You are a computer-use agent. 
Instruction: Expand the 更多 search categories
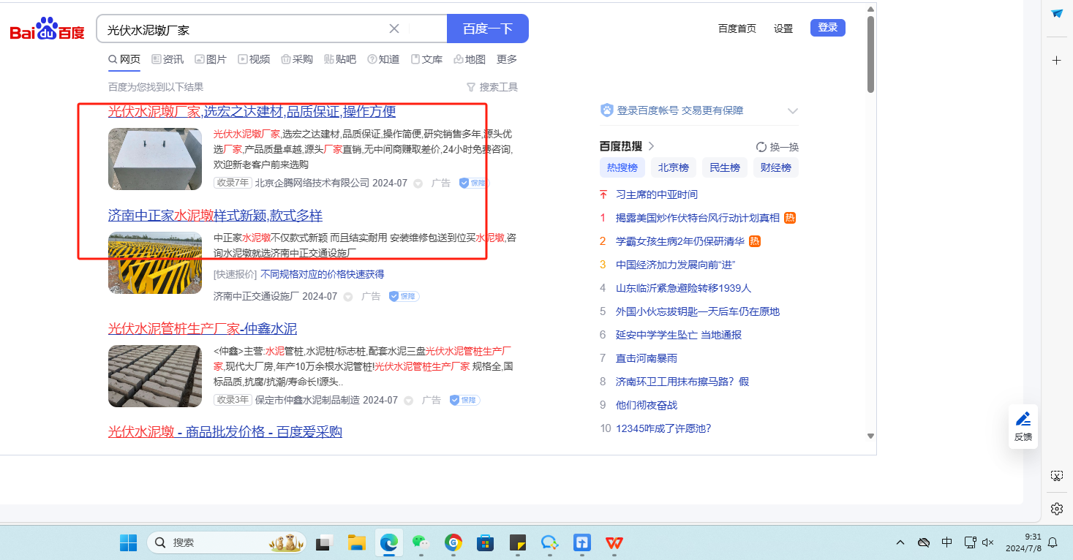click(507, 59)
